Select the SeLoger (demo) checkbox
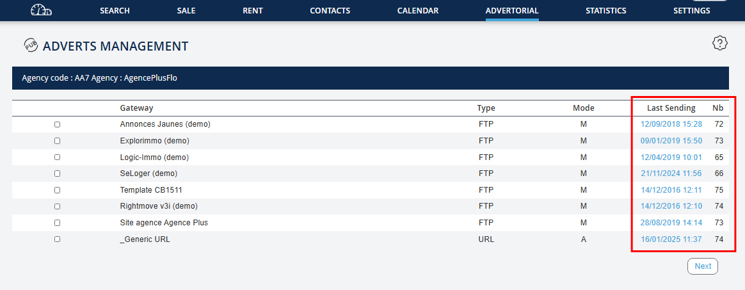Image resolution: width=745 pixels, height=290 pixels. (x=58, y=173)
